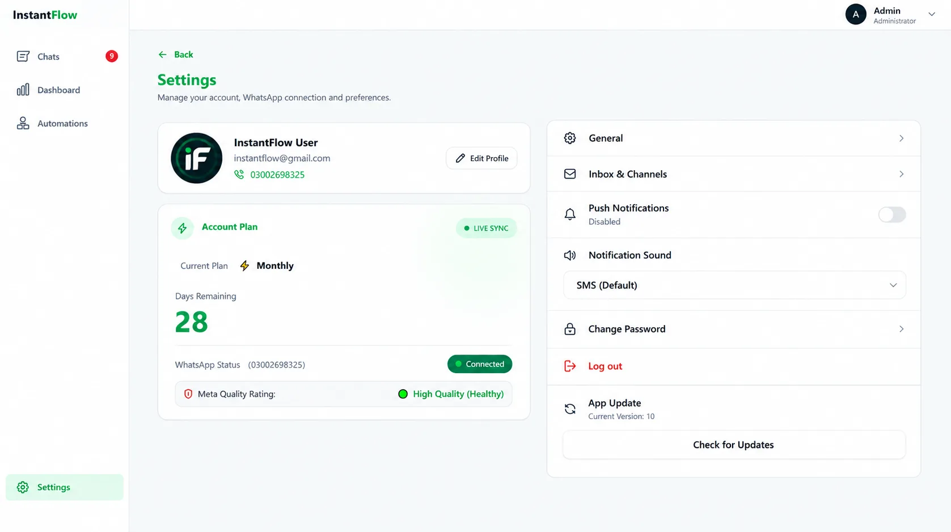
Task: Open Dashboard from the sidebar
Action: pos(65,90)
